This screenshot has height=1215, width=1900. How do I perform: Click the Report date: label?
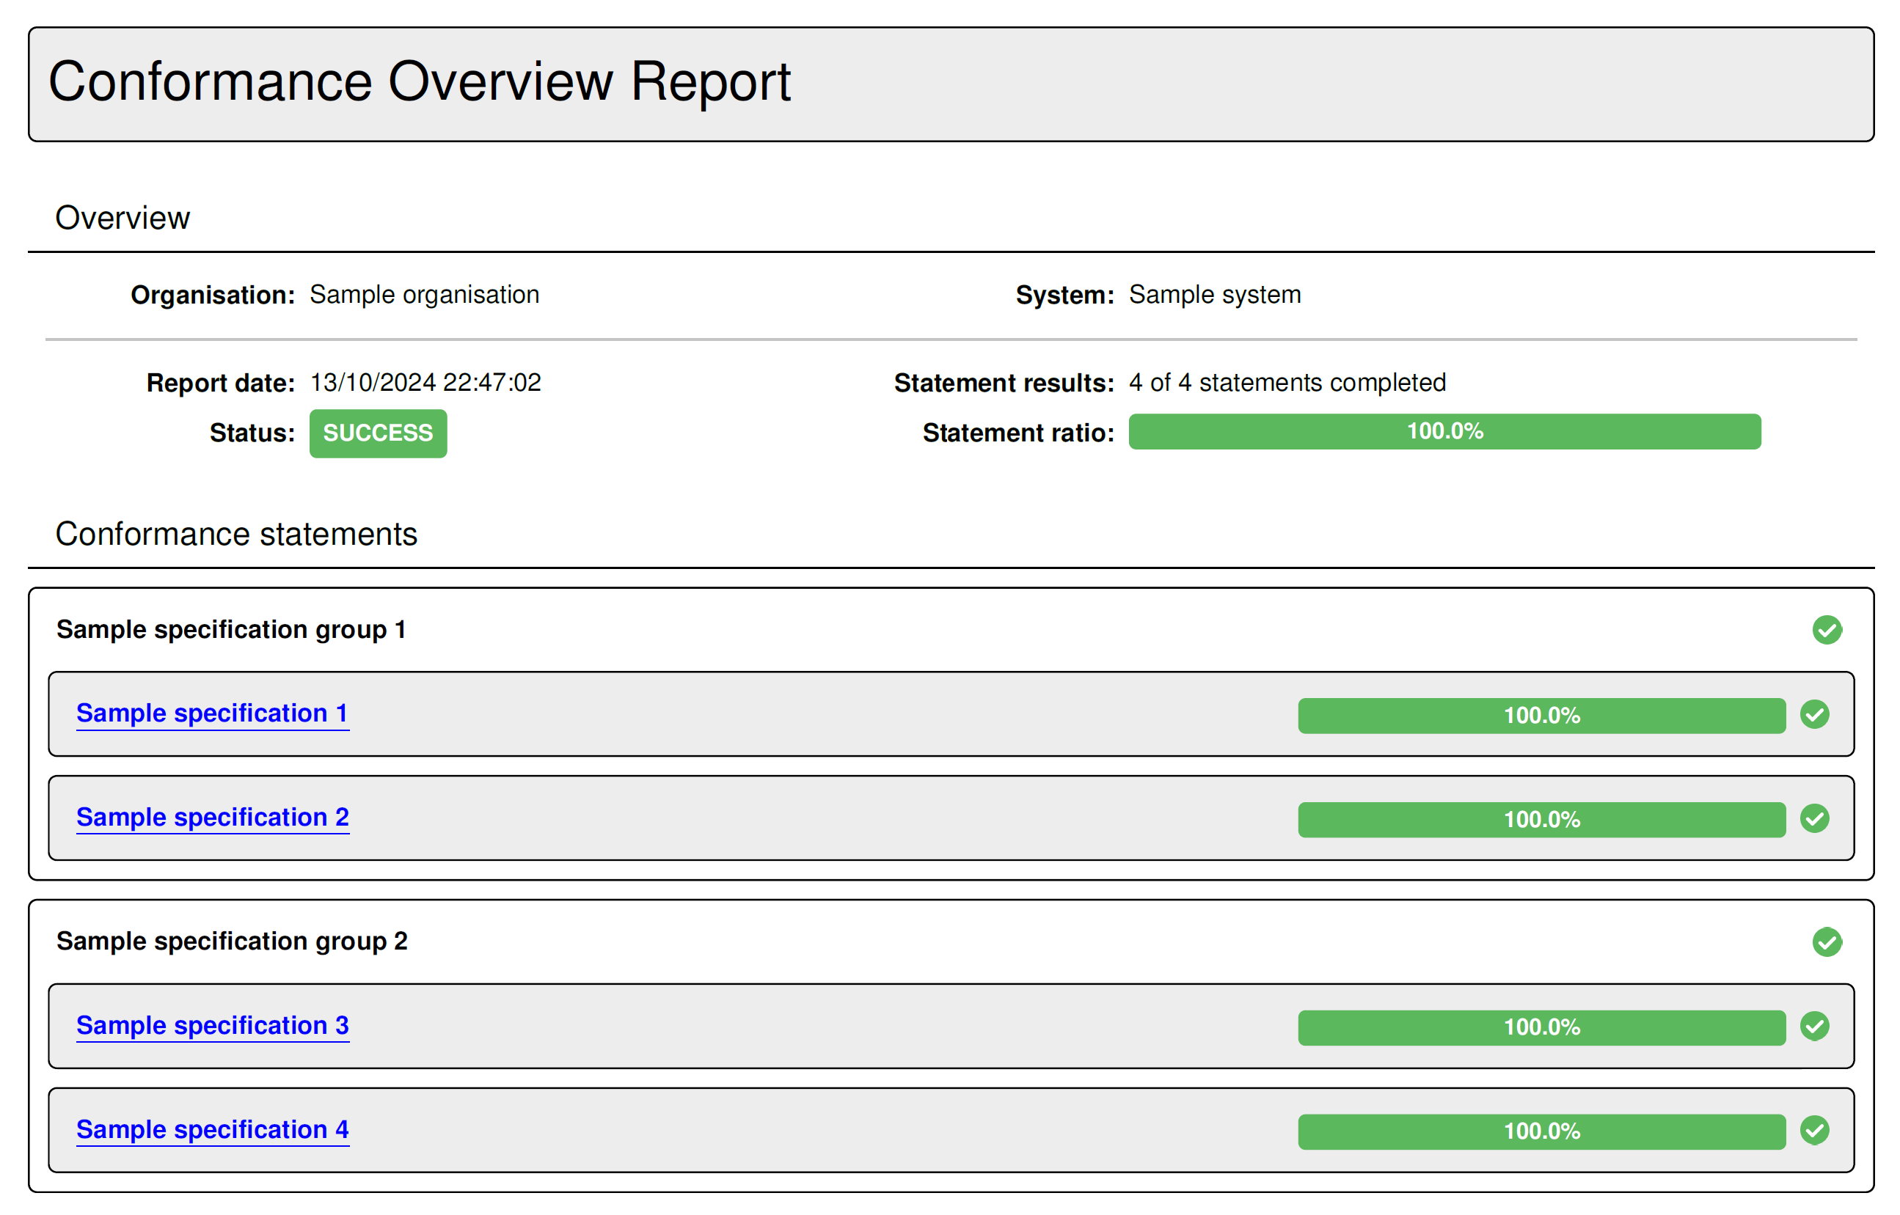pyautogui.click(x=221, y=383)
